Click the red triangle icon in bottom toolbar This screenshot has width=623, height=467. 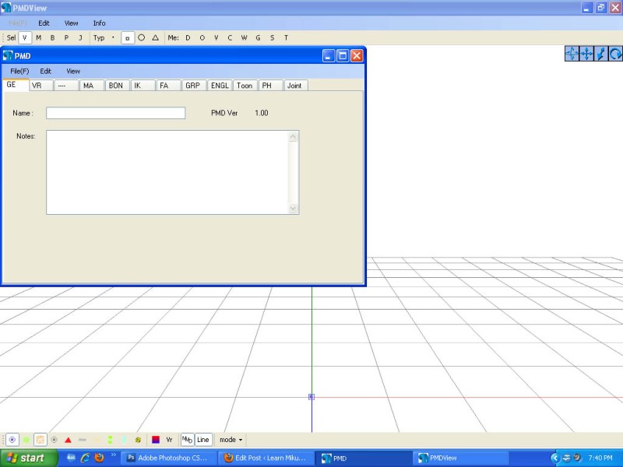point(68,440)
